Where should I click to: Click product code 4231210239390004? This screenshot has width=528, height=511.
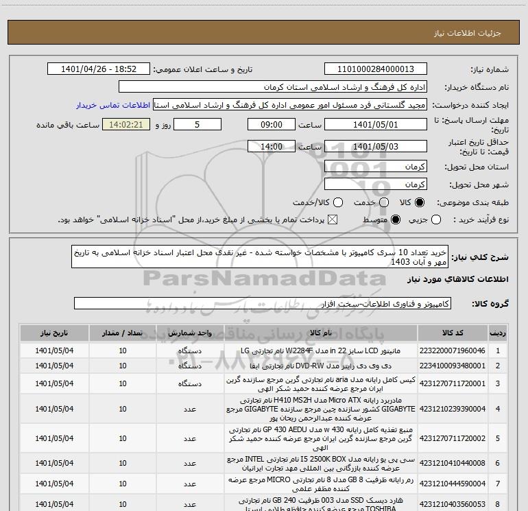453,409
